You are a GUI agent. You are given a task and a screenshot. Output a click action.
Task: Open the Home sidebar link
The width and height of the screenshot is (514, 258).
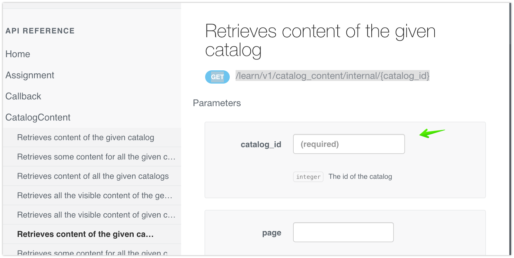[x=18, y=54]
